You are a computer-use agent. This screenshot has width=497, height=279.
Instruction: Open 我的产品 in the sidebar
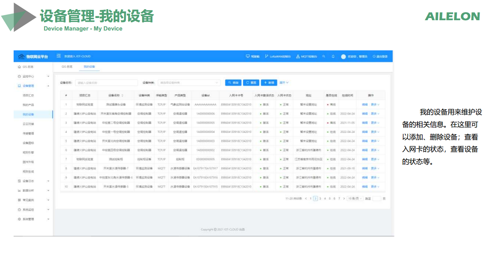28,105
